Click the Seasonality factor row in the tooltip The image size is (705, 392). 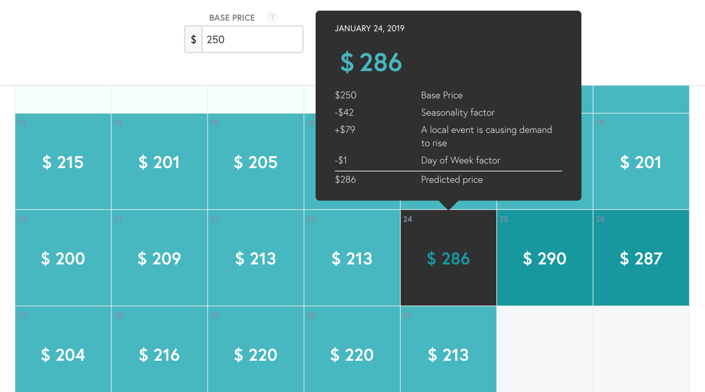point(413,113)
